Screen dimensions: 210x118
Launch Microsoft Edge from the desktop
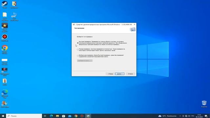[x=5, y=94]
